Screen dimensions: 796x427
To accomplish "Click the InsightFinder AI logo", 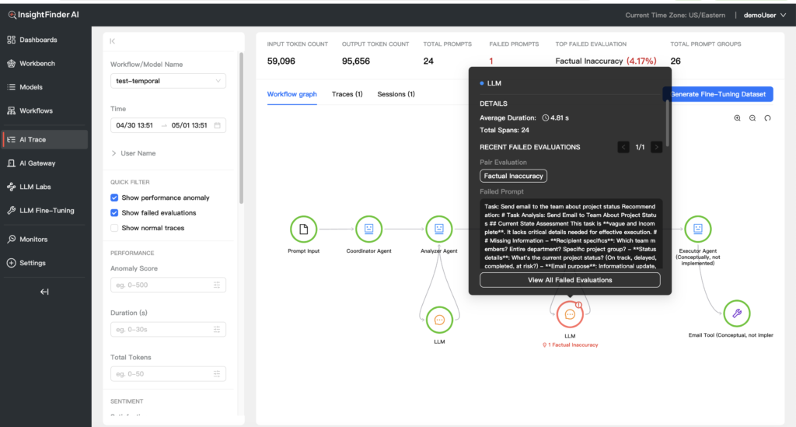I will tap(44, 15).
